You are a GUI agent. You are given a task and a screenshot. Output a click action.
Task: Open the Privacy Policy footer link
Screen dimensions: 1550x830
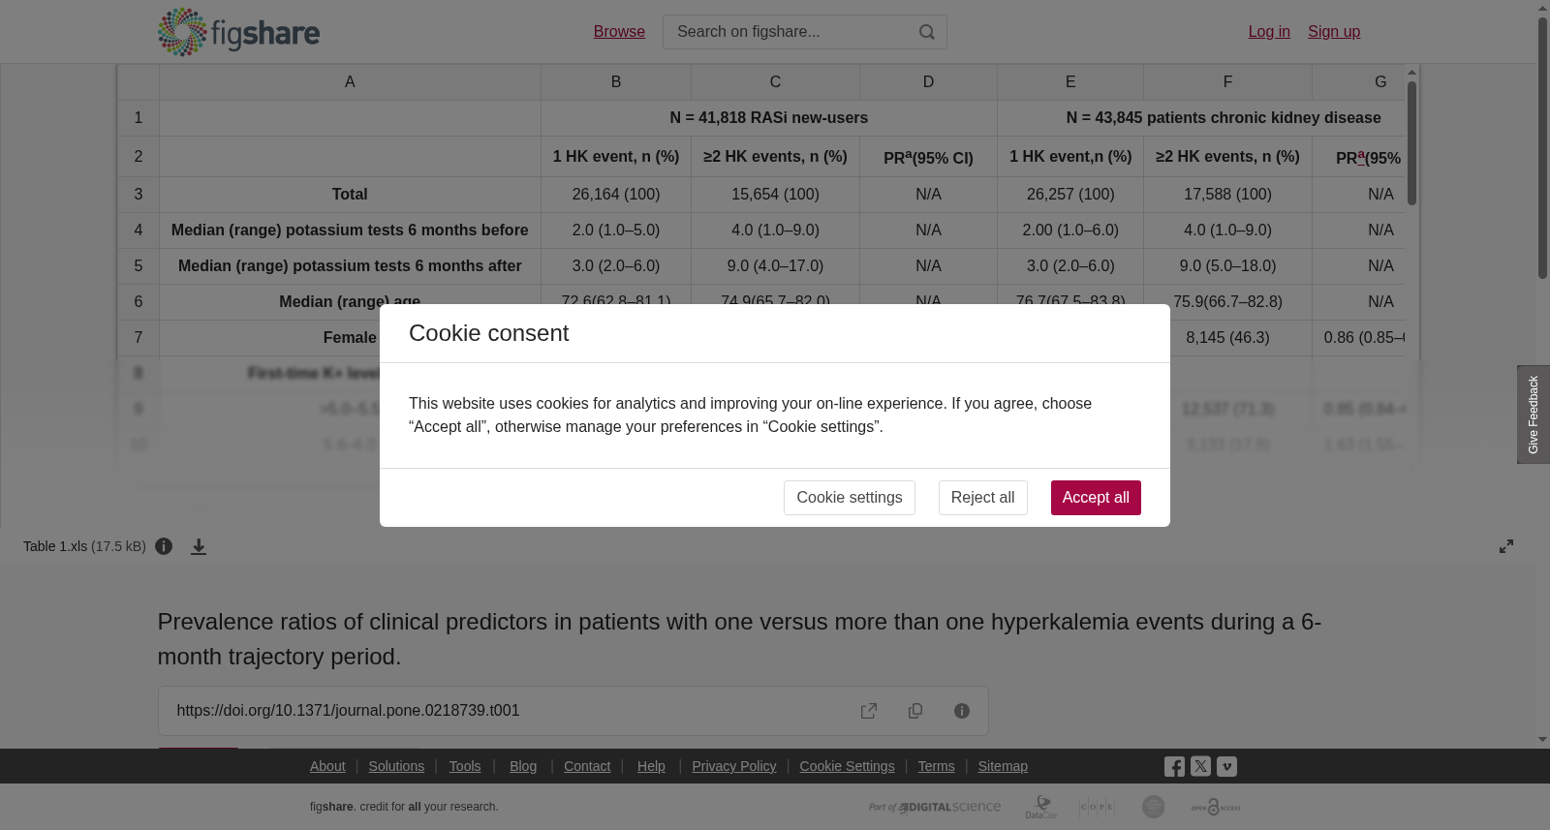[x=734, y=766]
